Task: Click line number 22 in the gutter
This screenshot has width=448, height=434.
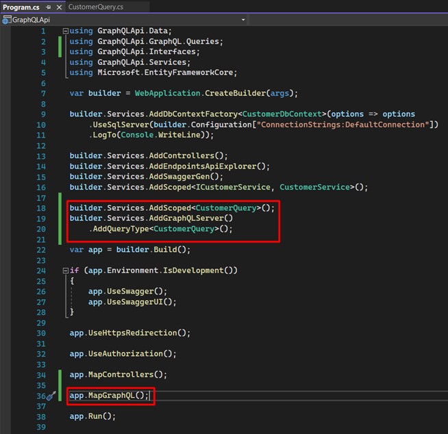Action: (42, 249)
